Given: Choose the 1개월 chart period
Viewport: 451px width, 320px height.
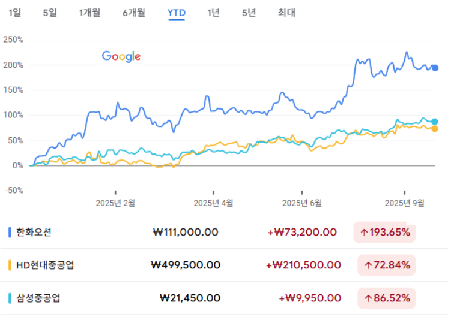Looking at the screenshot, I should click(x=89, y=13).
